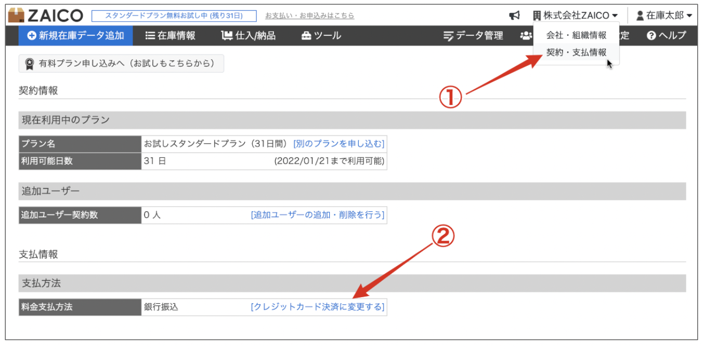Click 別のプランを申し込む link
Screen dimensions: 704x349
[338, 143]
